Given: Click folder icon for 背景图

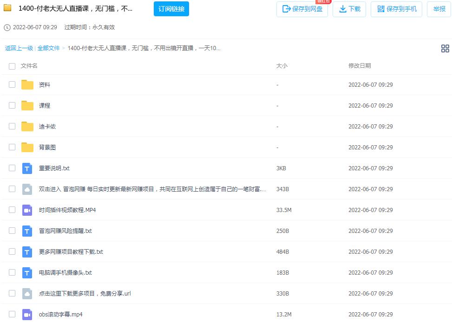Looking at the screenshot, I should pyautogui.click(x=27, y=147).
